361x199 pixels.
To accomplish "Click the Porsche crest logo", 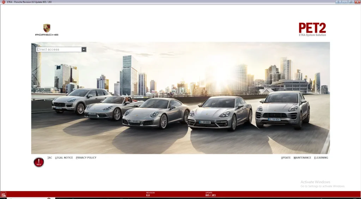I will (x=47, y=29).
